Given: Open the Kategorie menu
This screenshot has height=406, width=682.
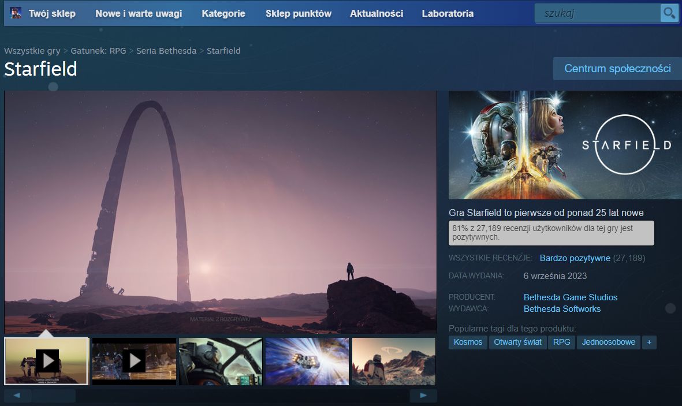Looking at the screenshot, I should (x=223, y=13).
